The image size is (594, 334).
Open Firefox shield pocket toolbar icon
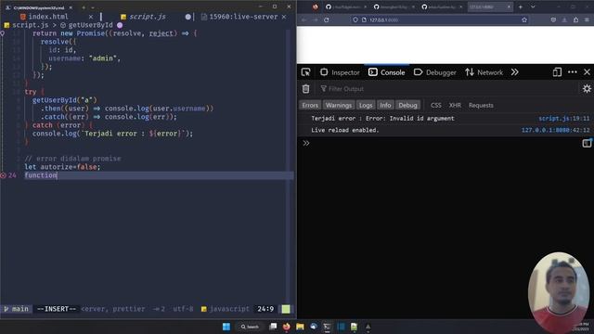(x=553, y=19)
